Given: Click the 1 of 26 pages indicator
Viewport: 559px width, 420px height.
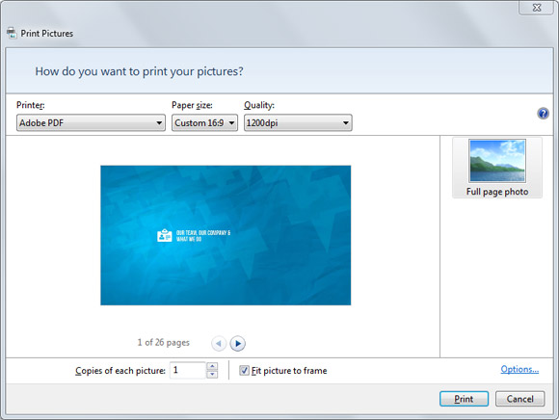Looking at the screenshot, I should 164,343.
